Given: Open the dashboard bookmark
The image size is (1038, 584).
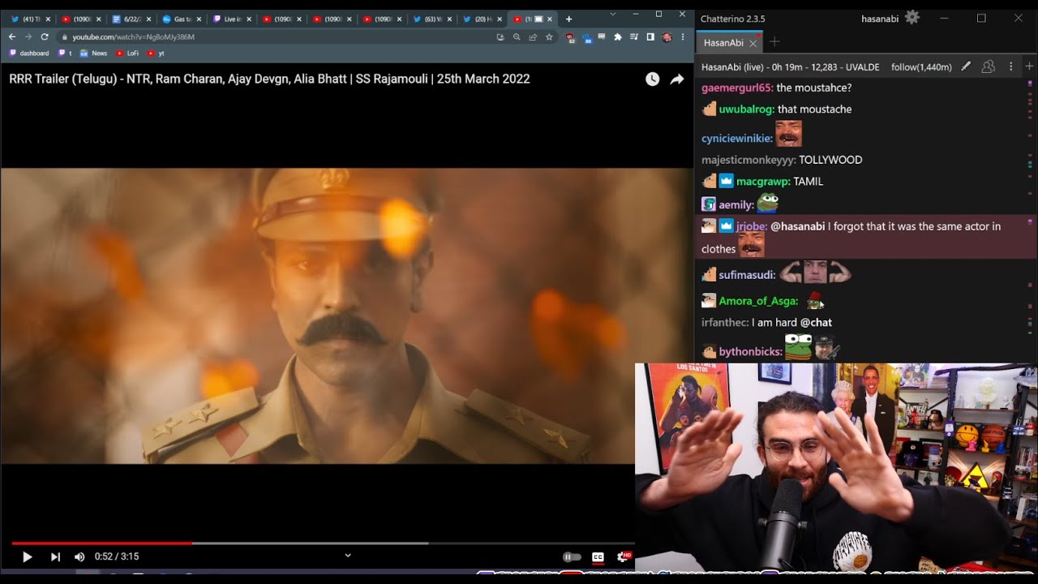Looking at the screenshot, I should pyautogui.click(x=29, y=54).
